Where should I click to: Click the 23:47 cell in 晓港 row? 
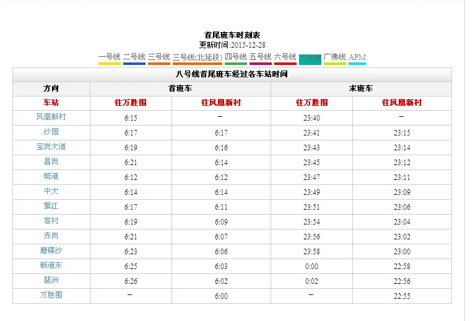tap(311, 178)
